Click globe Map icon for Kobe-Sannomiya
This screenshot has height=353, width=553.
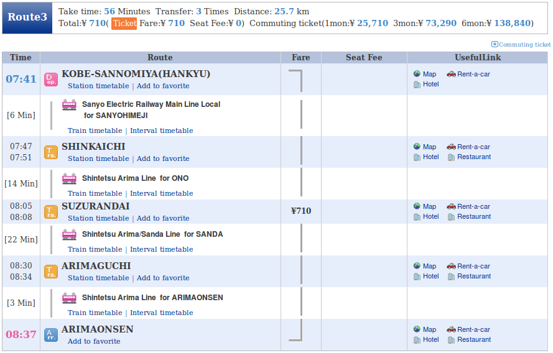417,73
